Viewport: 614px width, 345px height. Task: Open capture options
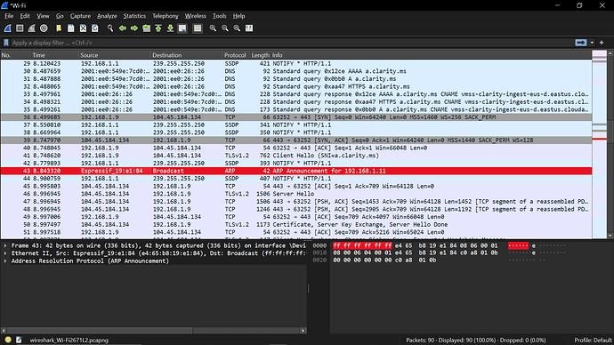[x=44, y=28]
